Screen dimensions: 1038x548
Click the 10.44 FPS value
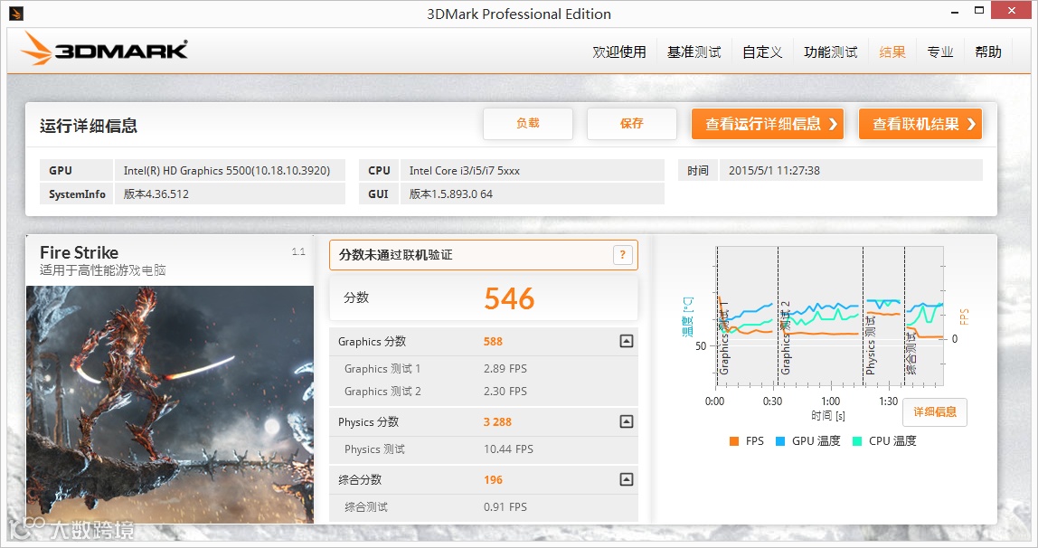[508, 449]
